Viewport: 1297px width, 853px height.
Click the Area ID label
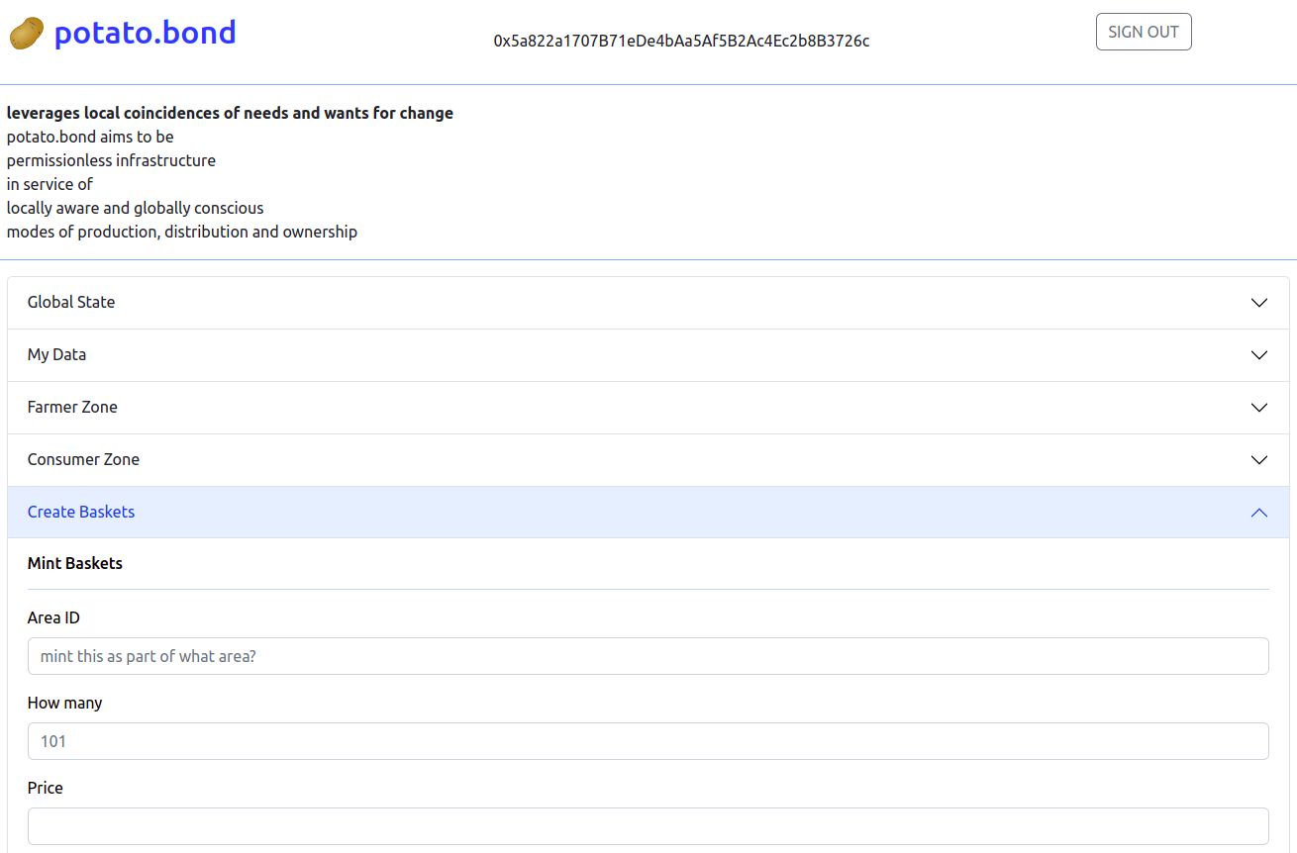click(53, 617)
